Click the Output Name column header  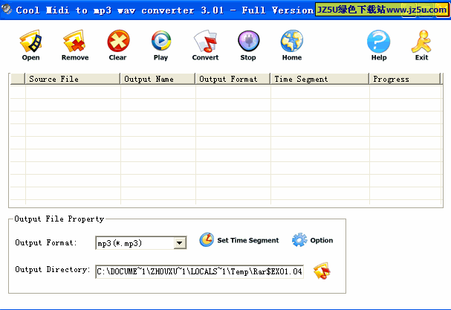[x=158, y=79]
